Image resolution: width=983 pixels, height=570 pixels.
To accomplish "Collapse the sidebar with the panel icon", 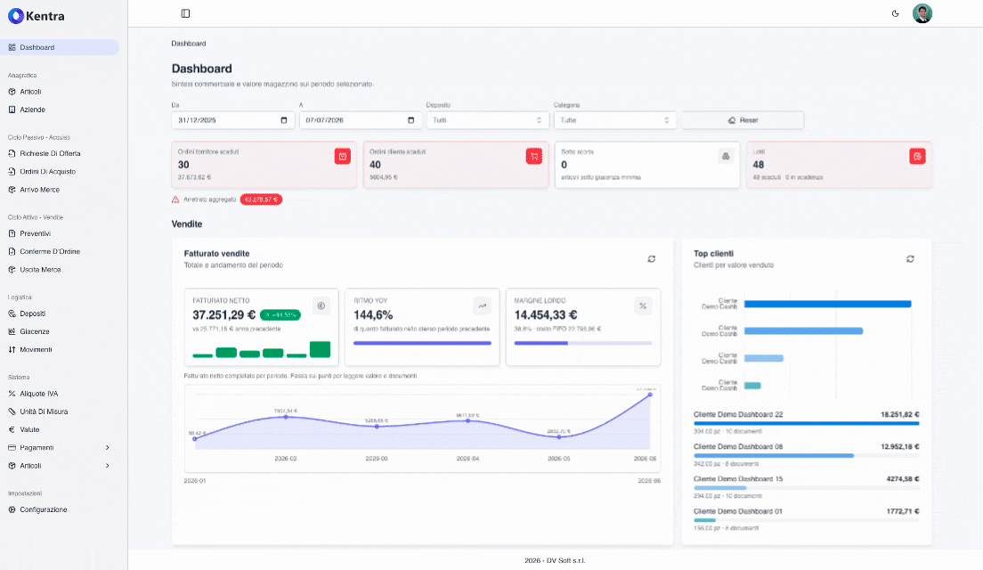I will click(185, 13).
